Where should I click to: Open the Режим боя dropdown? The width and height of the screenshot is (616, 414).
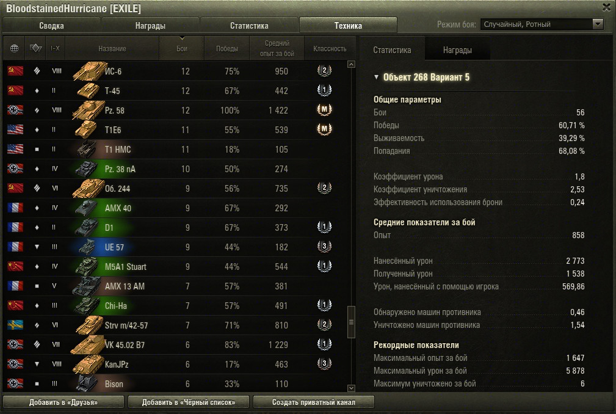[x=542, y=24]
